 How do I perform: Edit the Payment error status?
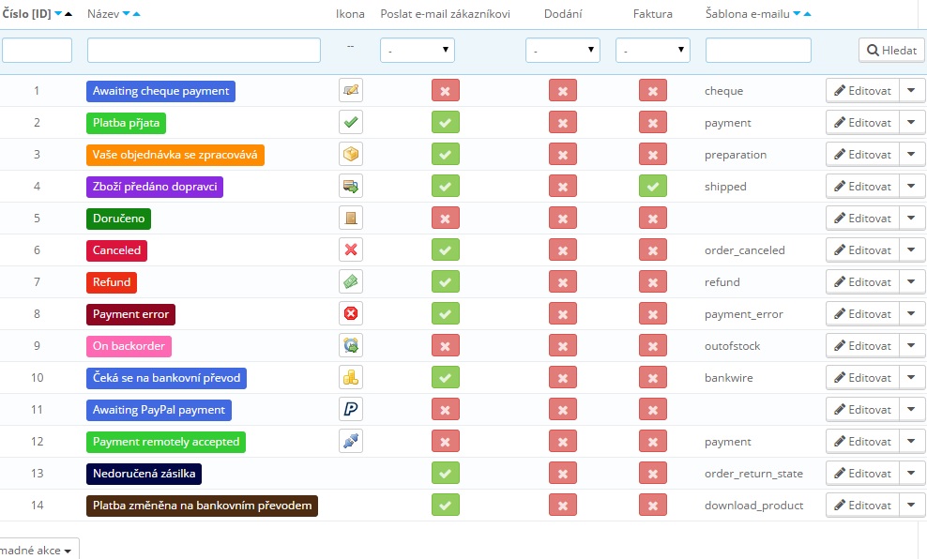862,314
